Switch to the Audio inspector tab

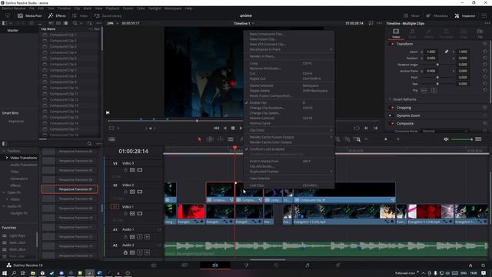click(412, 33)
